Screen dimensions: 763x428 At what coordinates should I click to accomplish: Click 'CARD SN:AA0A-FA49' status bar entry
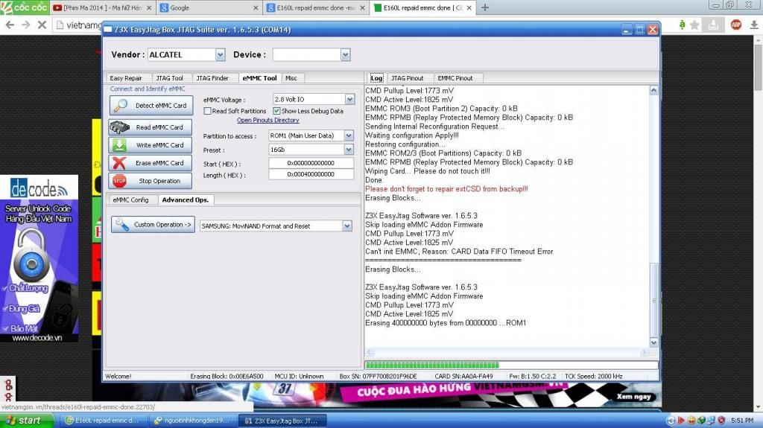[x=463, y=376]
